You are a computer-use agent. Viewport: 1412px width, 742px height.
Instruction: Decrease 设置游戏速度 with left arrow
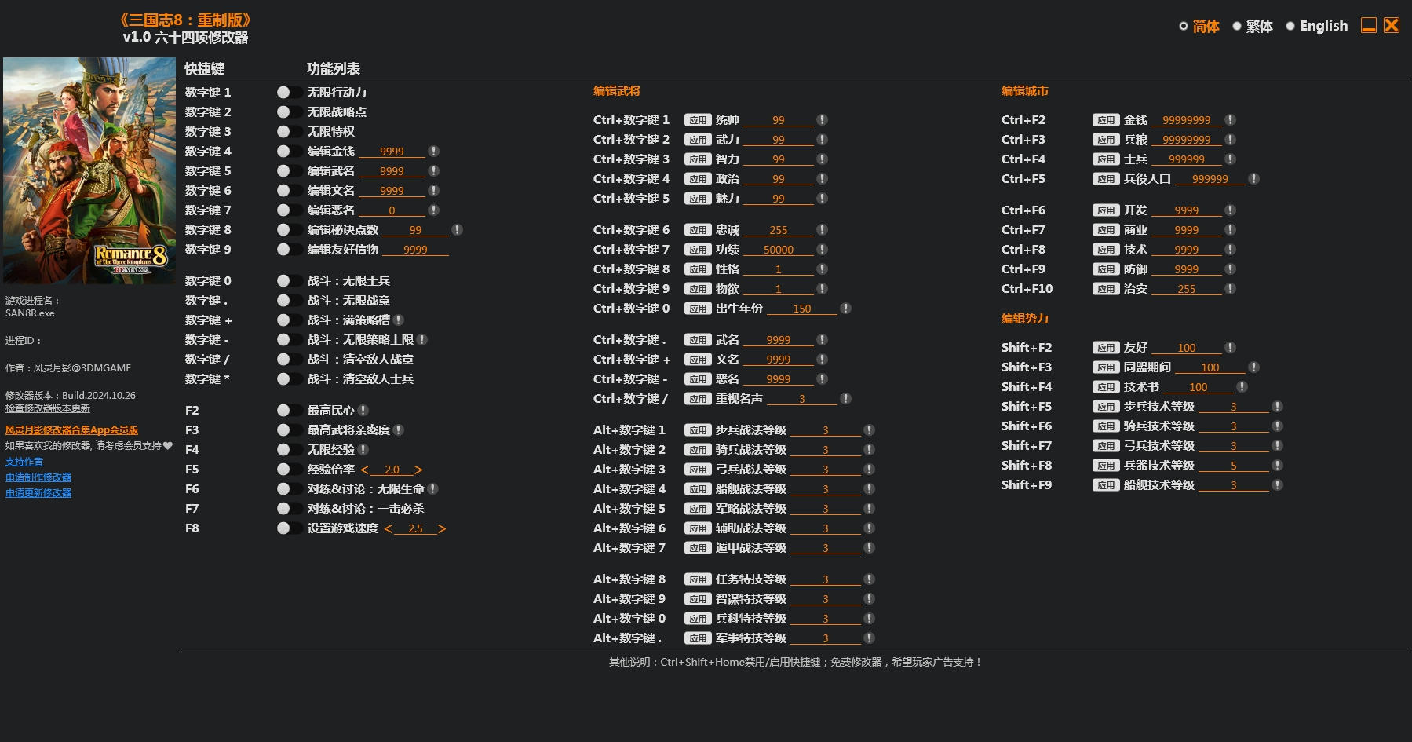click(x=388, y=528)
